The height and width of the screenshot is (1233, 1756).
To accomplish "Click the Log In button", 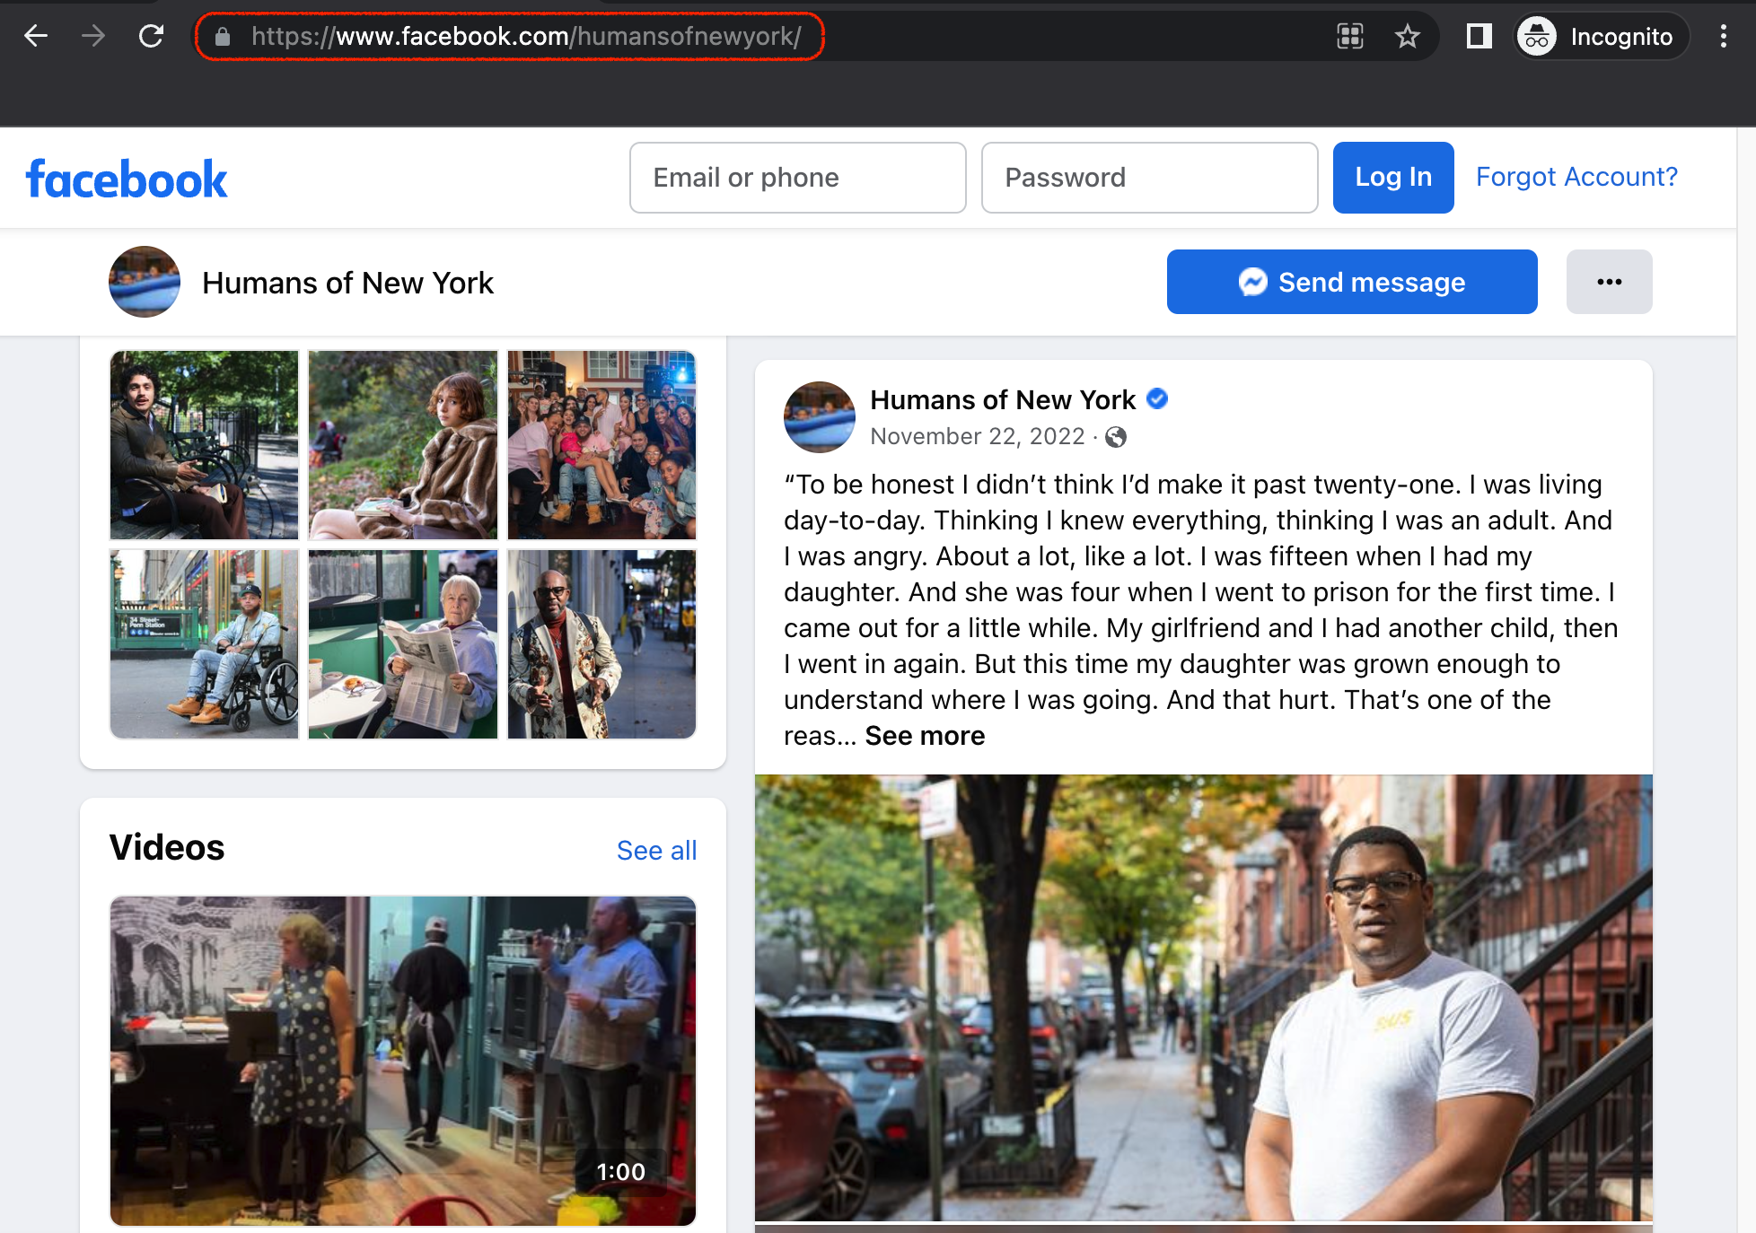I will (x=1393, y=178).
